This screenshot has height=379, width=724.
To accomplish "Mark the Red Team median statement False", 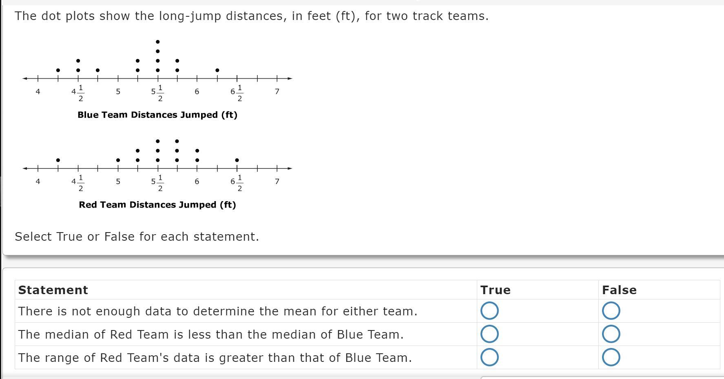I will pos(611,334).
